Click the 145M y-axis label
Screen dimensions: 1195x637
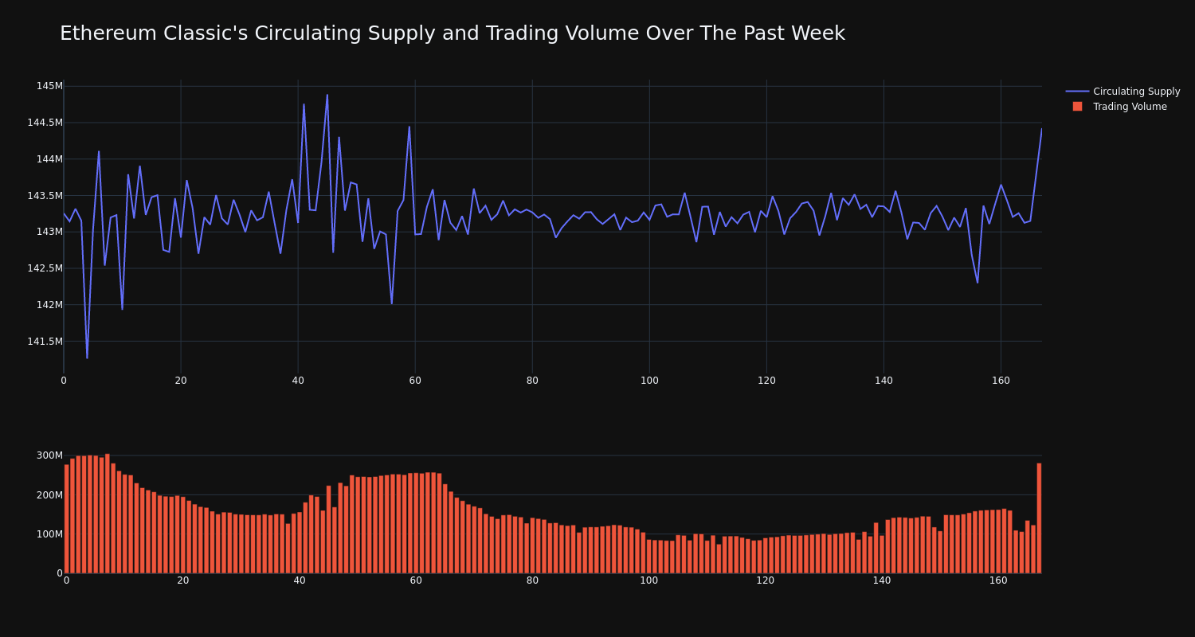click(49, 86)
